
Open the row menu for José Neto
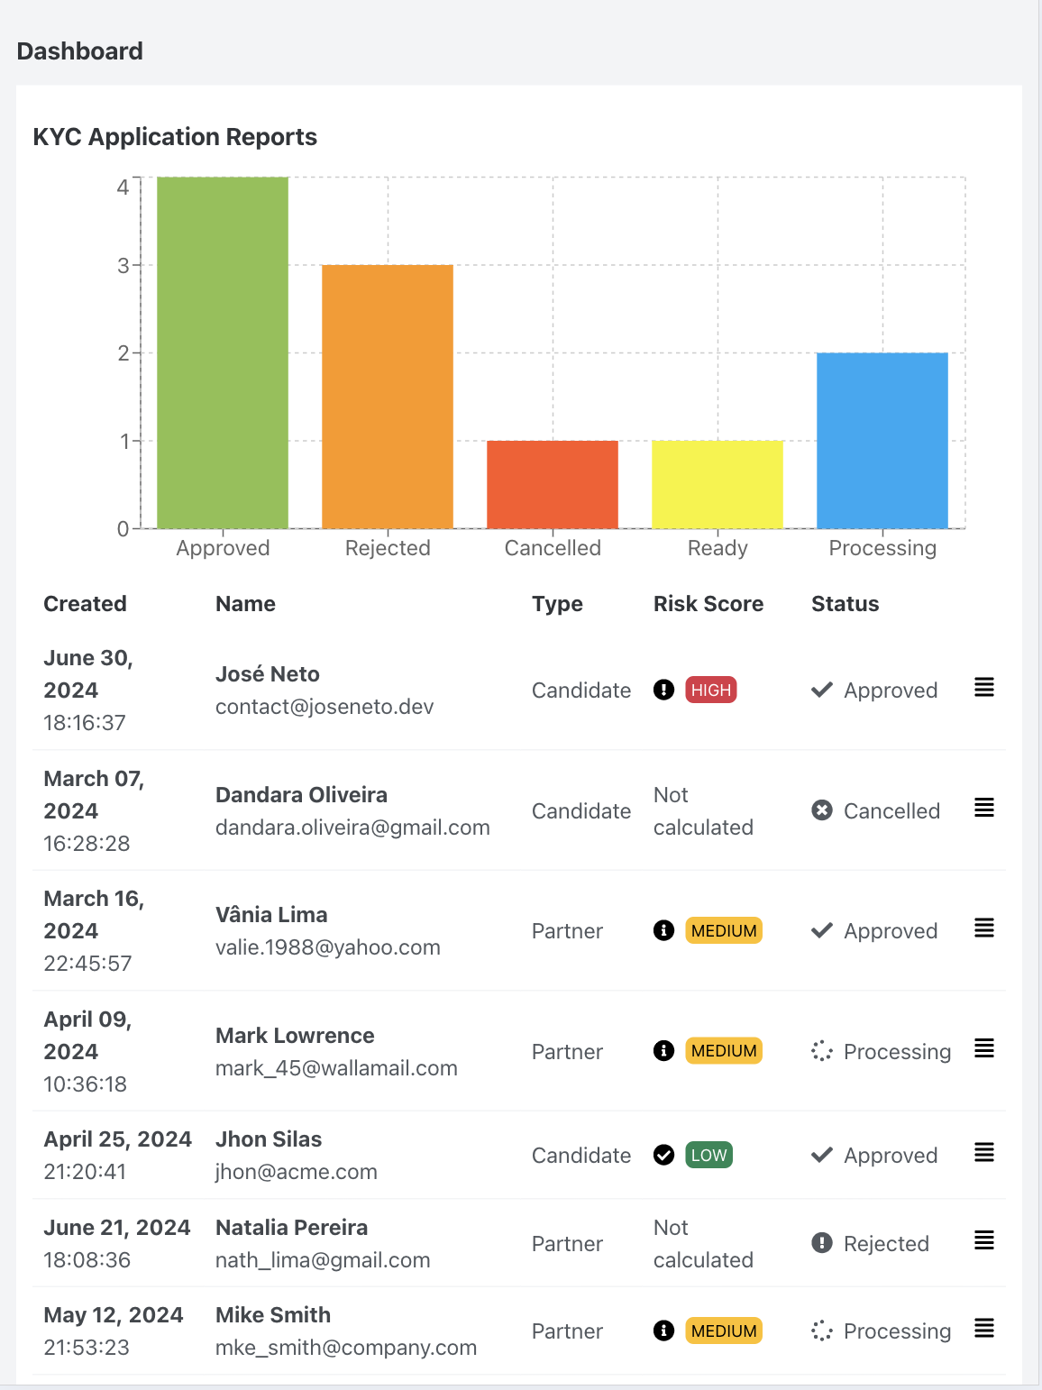click(984, 688)
